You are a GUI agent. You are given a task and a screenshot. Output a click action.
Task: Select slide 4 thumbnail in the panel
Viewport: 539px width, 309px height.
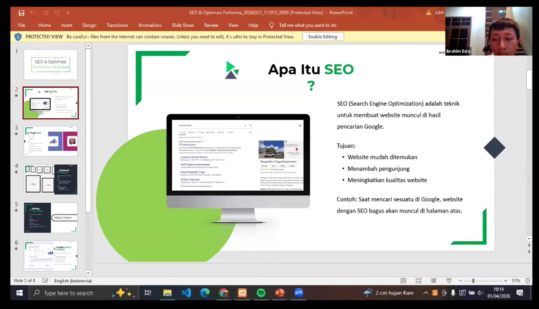coord(51,179)
